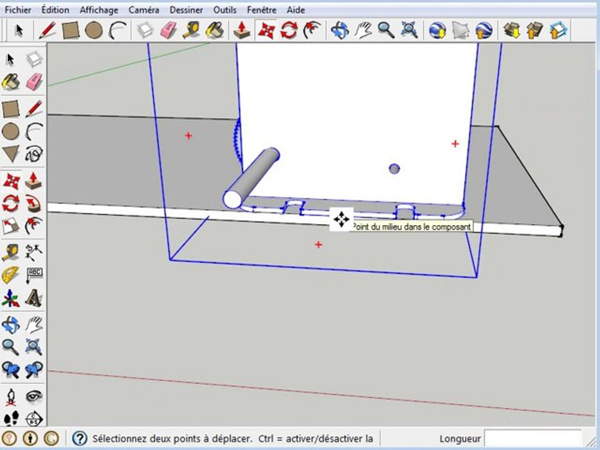The height and width of the screenshot is (450, 600).
Task: Select Offset tool in left toolbar
Action: [34, 226]
